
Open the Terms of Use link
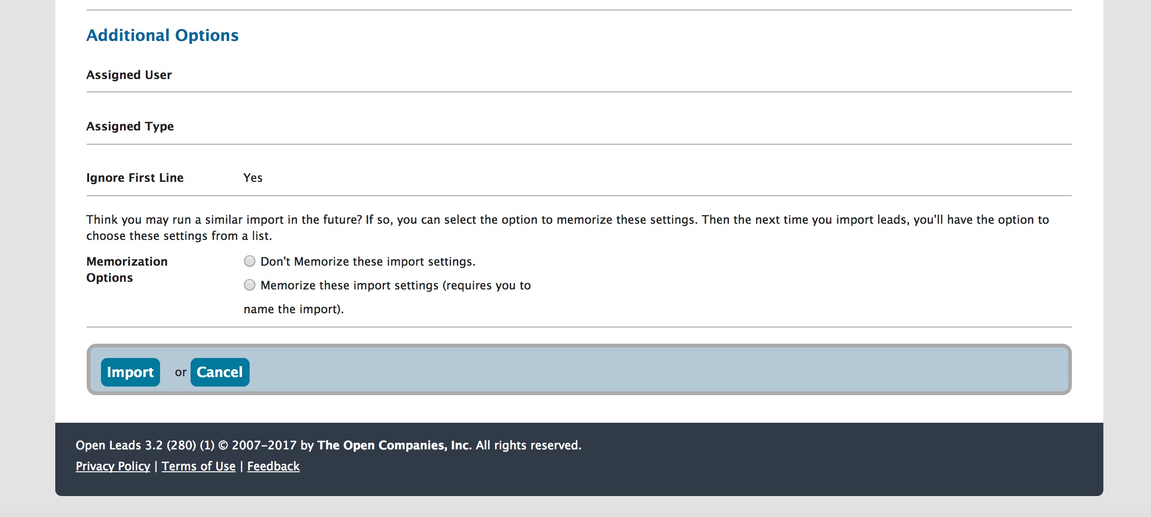coord(199,467)
